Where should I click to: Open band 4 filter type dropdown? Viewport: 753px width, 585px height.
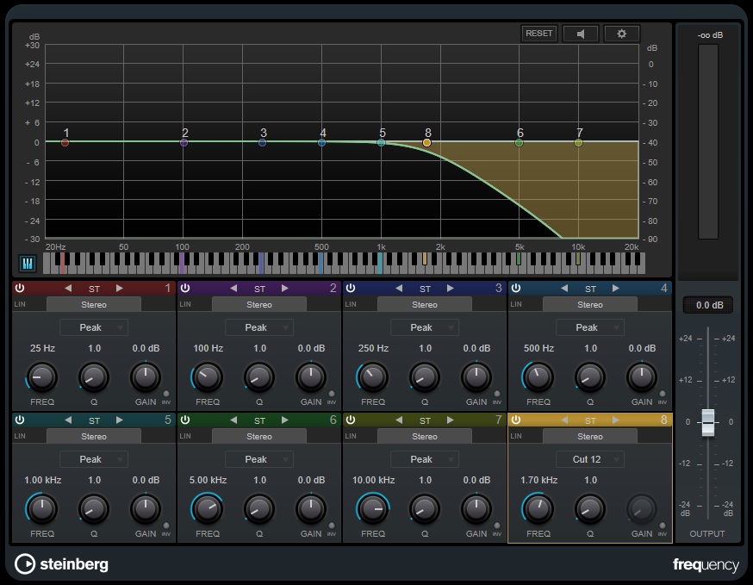pos(589,327)
